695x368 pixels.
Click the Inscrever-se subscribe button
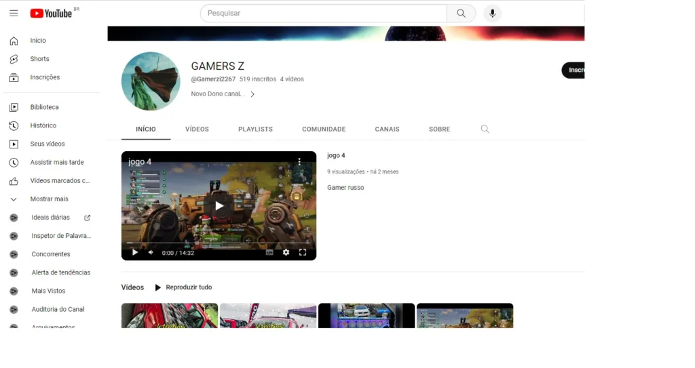tap(573, 70)
